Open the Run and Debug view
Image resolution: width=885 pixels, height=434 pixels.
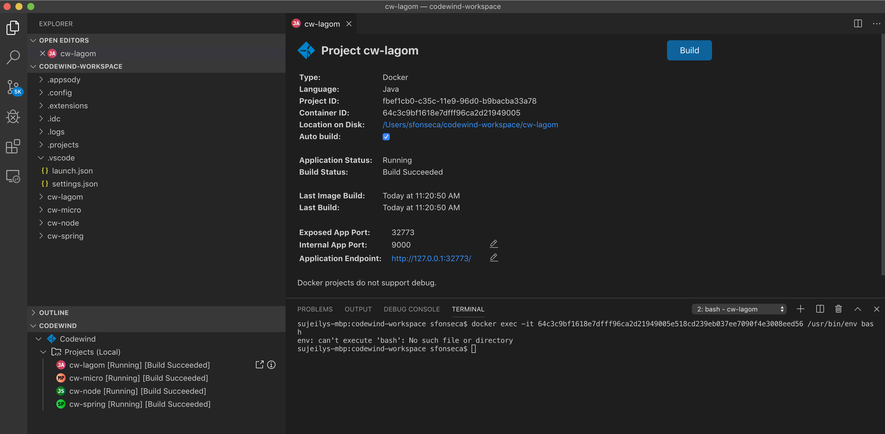[x=13, y=117]
